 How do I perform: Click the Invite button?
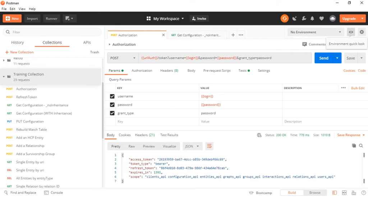199,19
